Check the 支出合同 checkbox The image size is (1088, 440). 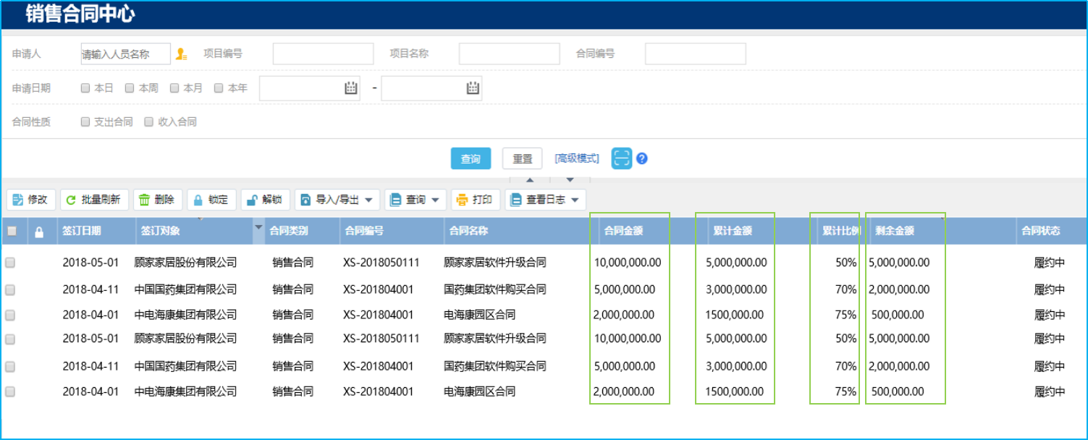tap(84, 122)
